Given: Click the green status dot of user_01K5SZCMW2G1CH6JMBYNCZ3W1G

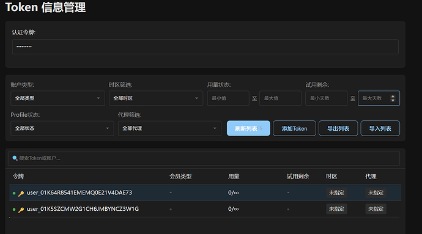Looking at the screenshot, I should click(x=14, y=209).
